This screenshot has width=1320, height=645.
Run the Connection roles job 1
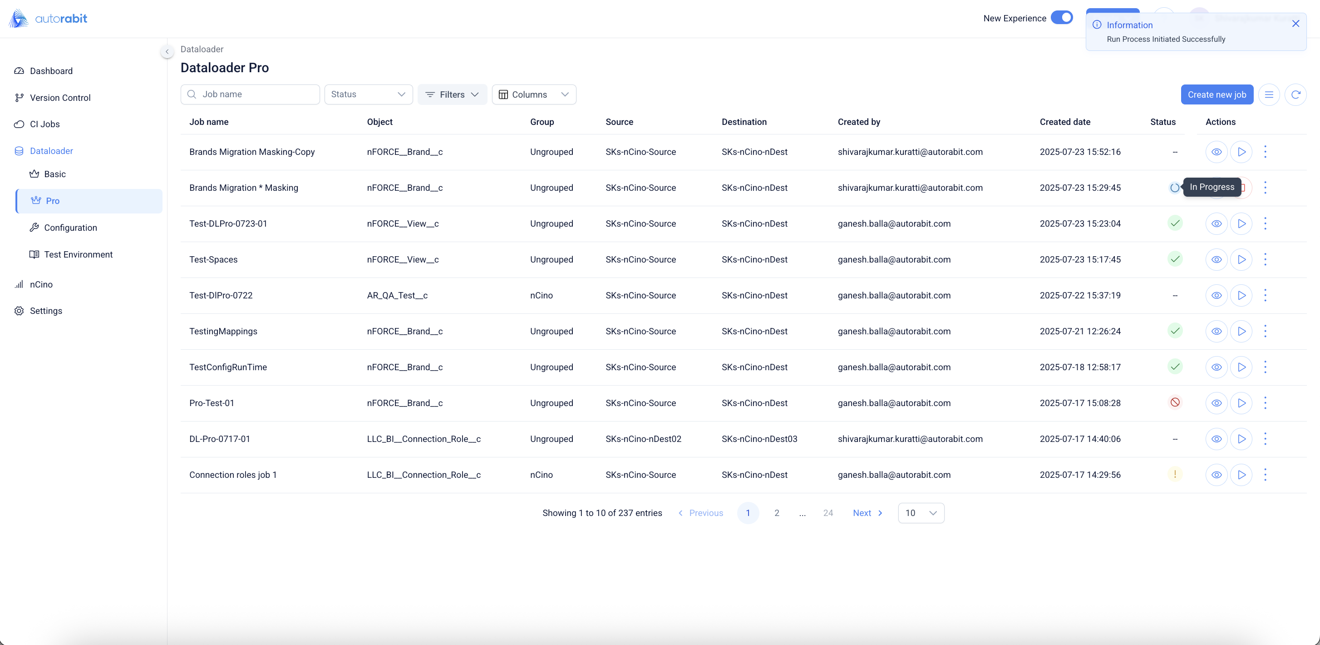1241,475
